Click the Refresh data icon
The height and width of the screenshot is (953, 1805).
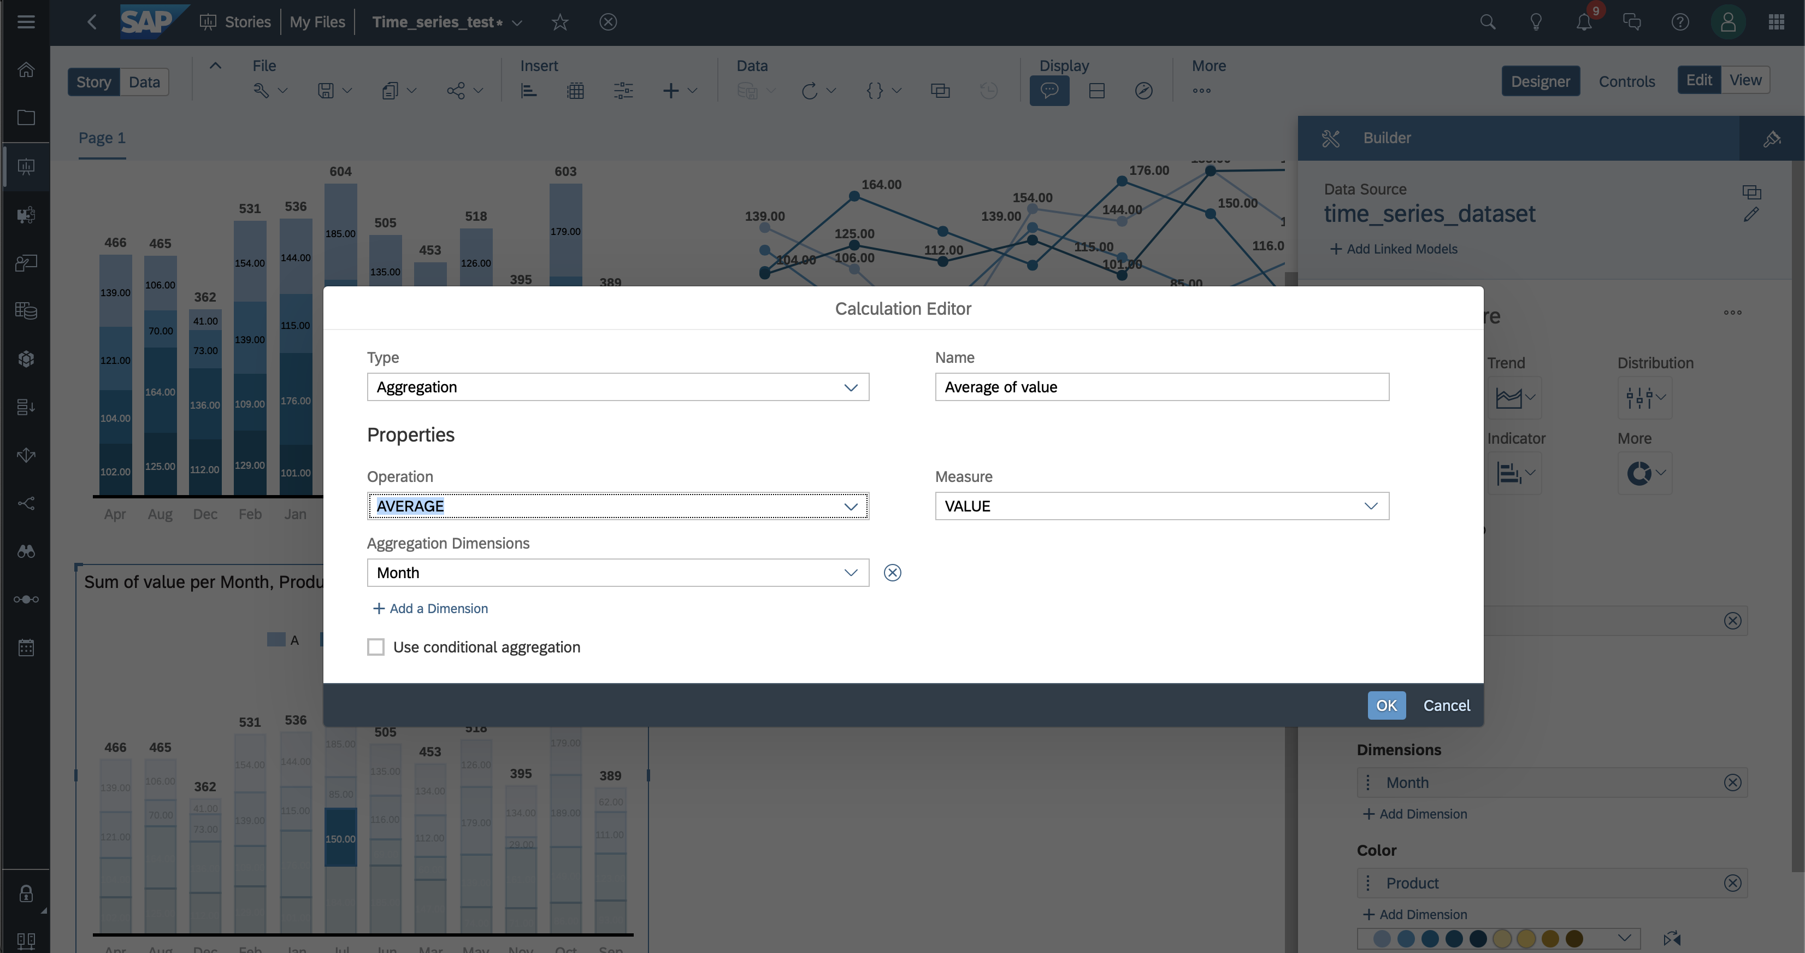click(809, 90)
